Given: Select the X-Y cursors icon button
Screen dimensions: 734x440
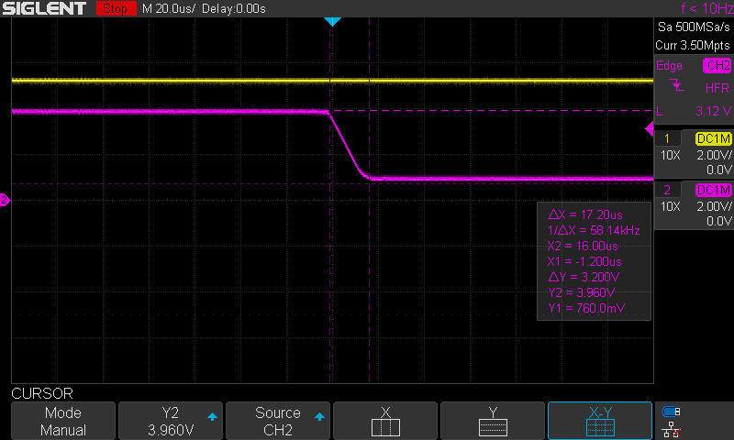Looking at the screenshot, I should 600,421.
